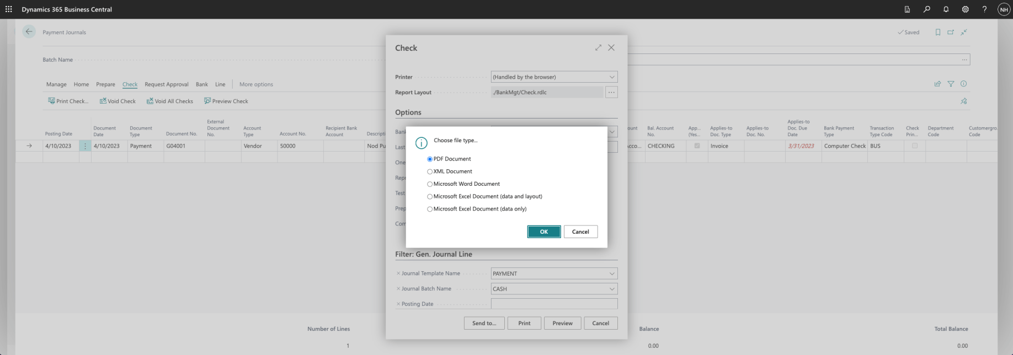The width and height of the screenshot is (1013, 355).
Task: Open row options three-dot menu
Action: point(85,146)
